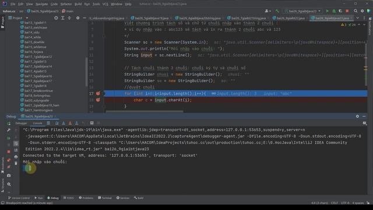373x210 pixels.
Task: Stop the running program with red square
Action: pyautogui.click(x=347, y=11)
